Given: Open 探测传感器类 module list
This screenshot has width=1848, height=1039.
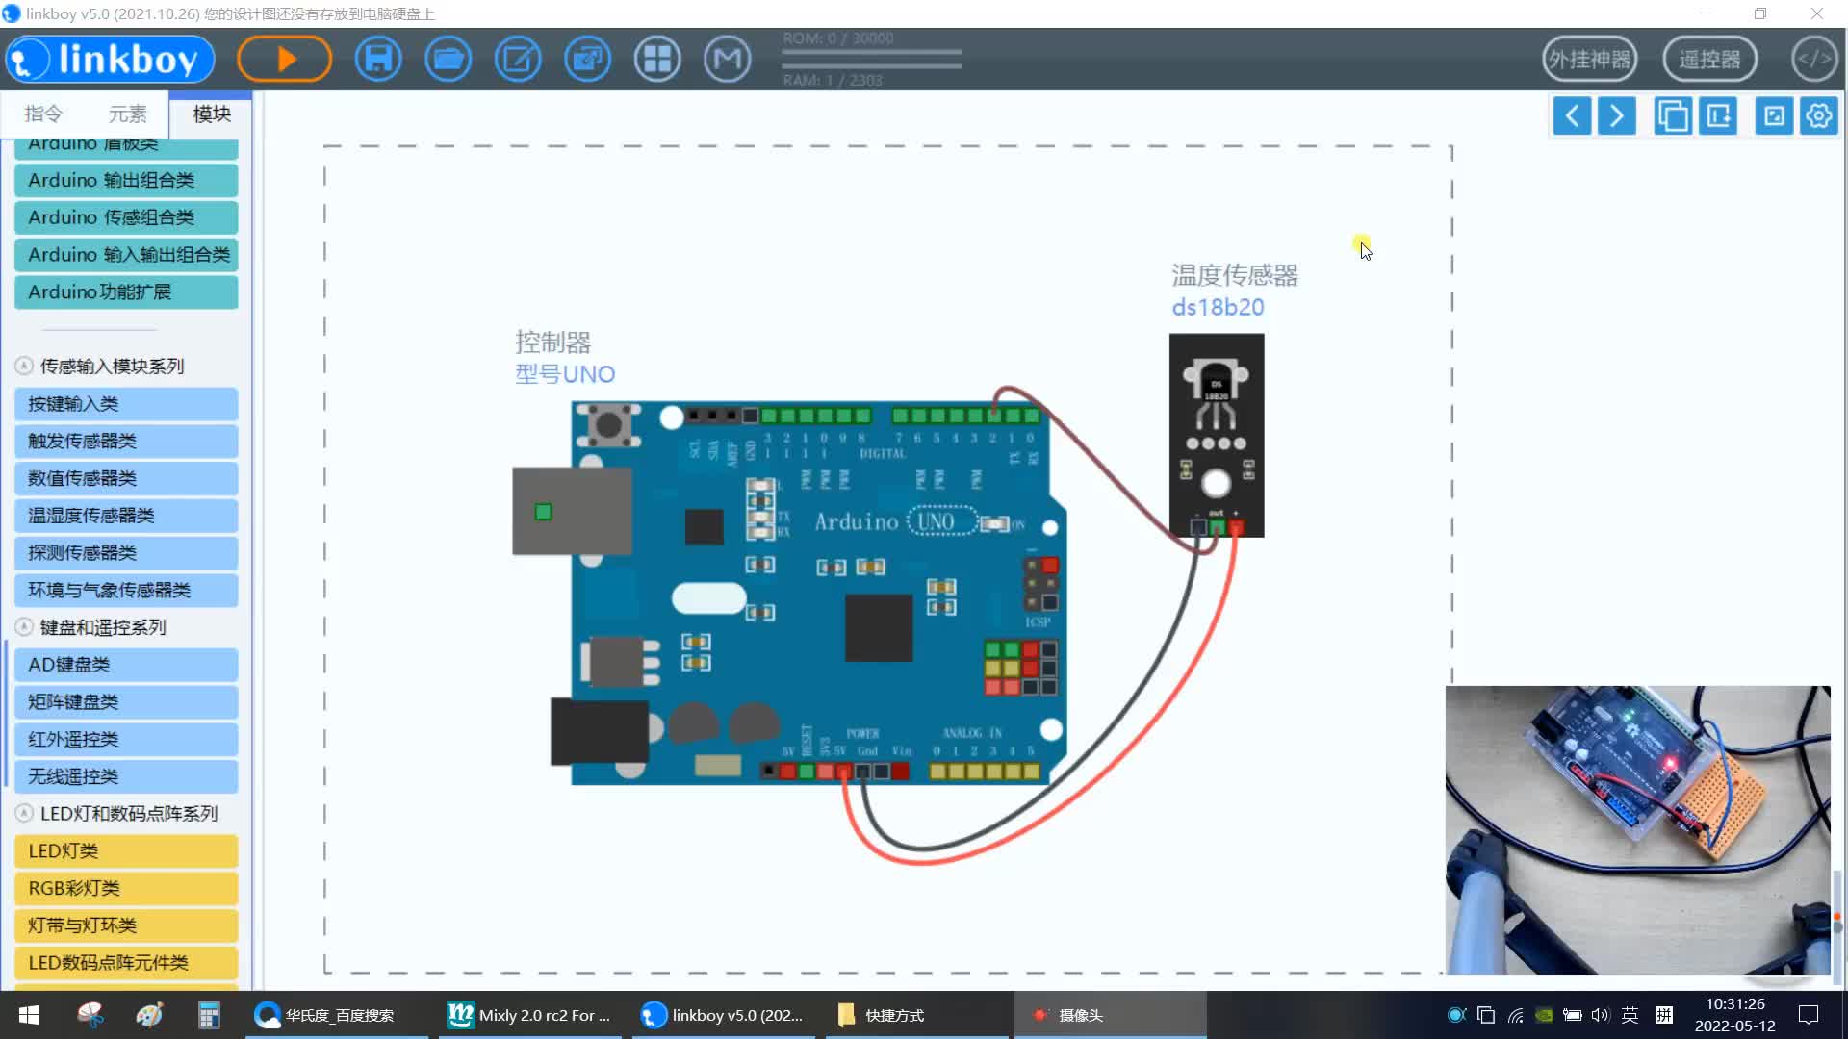Looking at the screenshot, I should (x=126, y=553).
